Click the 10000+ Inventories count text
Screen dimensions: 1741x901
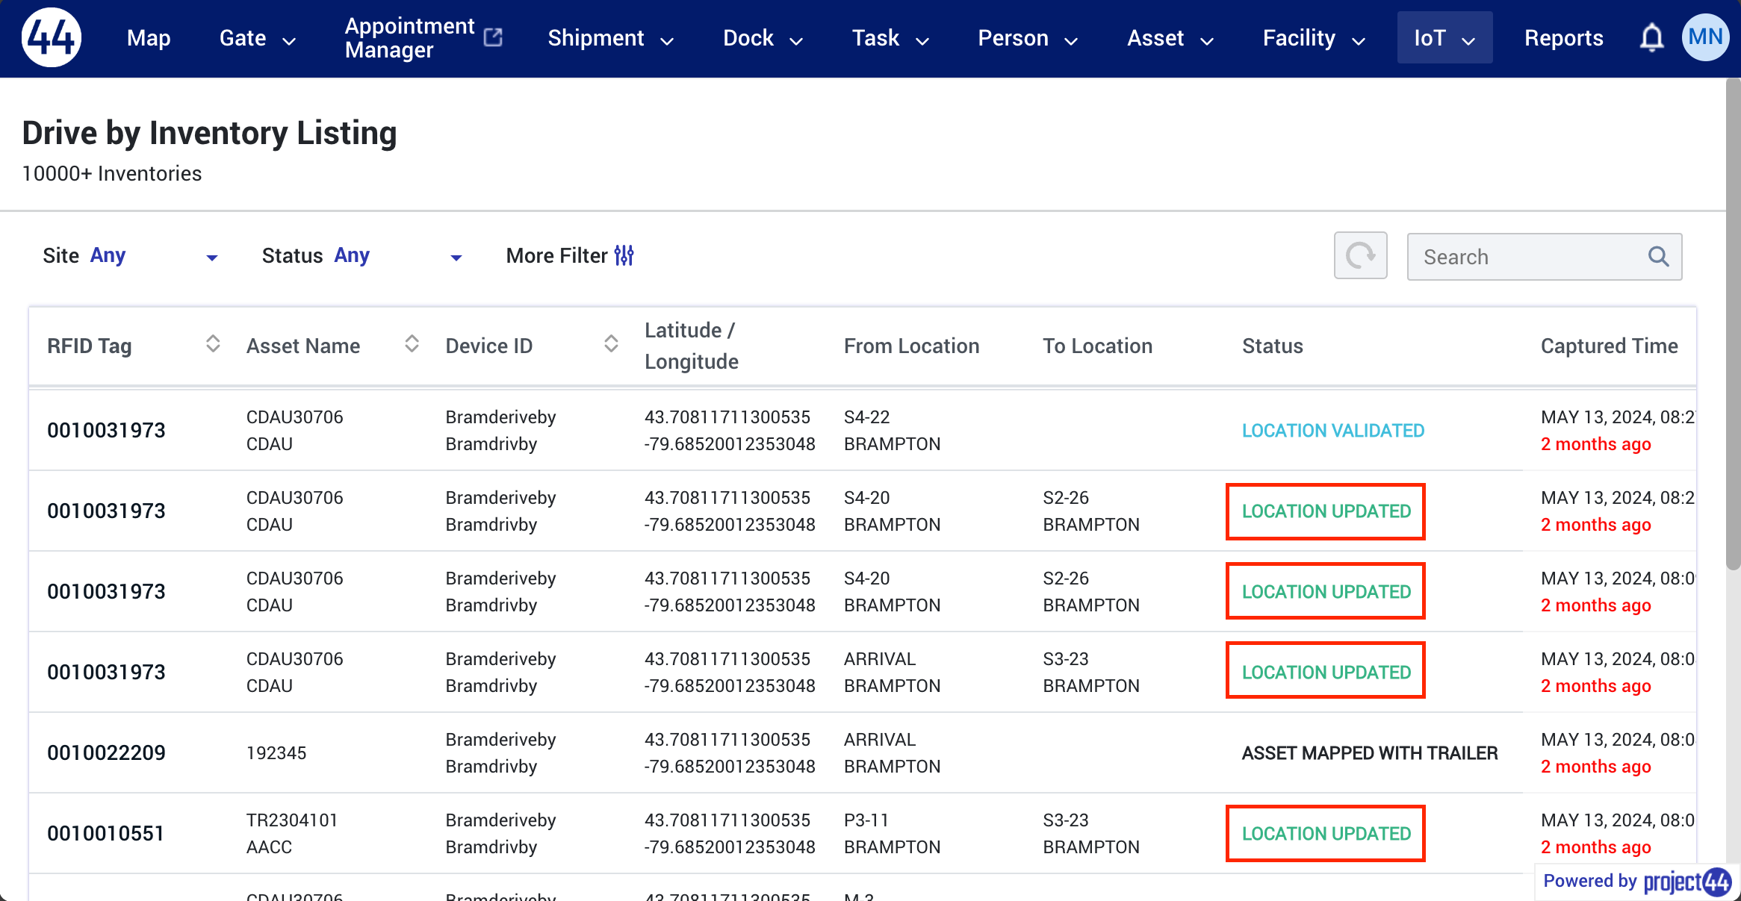pos(111,173)
